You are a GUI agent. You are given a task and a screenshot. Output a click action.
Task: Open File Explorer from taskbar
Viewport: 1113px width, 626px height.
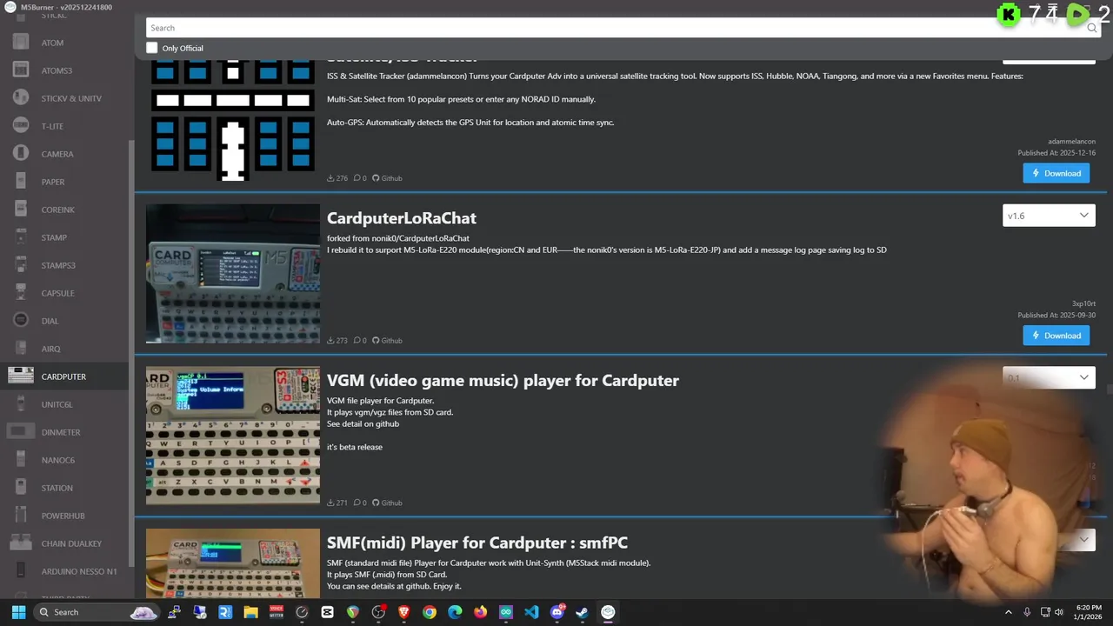point(250,612)
